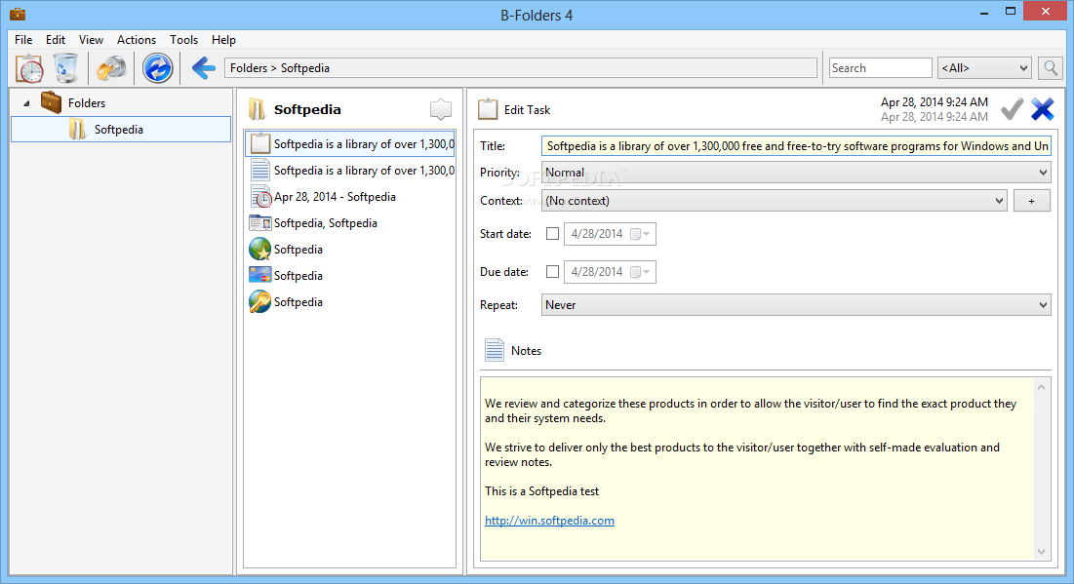Click the keys lock toolbar icon

pos(111,68)
